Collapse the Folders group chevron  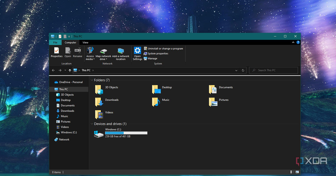coord(92,80)
